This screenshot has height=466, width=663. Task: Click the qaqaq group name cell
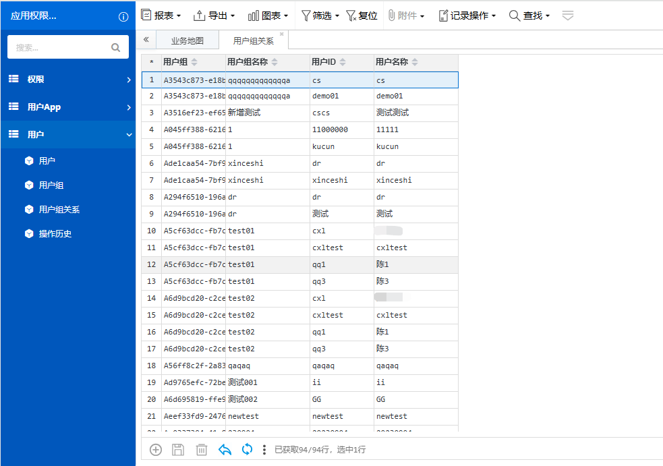click(x=268, y=366)
